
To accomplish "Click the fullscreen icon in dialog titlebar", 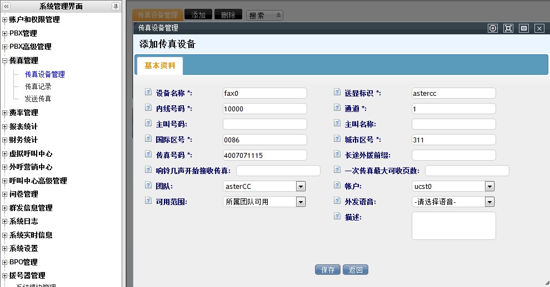I will [508, 28].
